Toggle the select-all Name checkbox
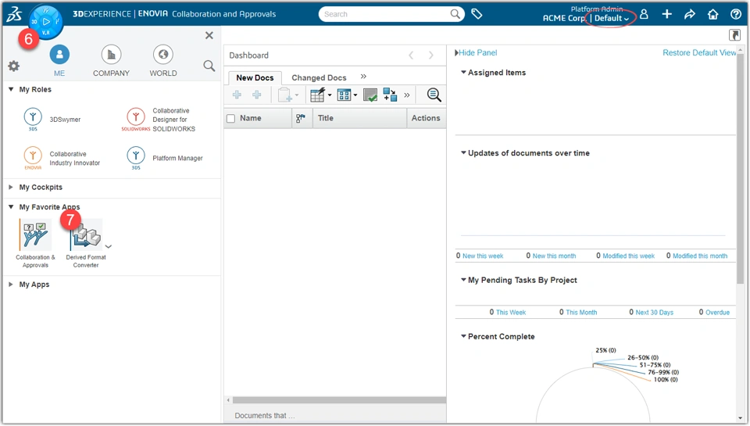The image size is (750, 426). [x=231, y=118]
